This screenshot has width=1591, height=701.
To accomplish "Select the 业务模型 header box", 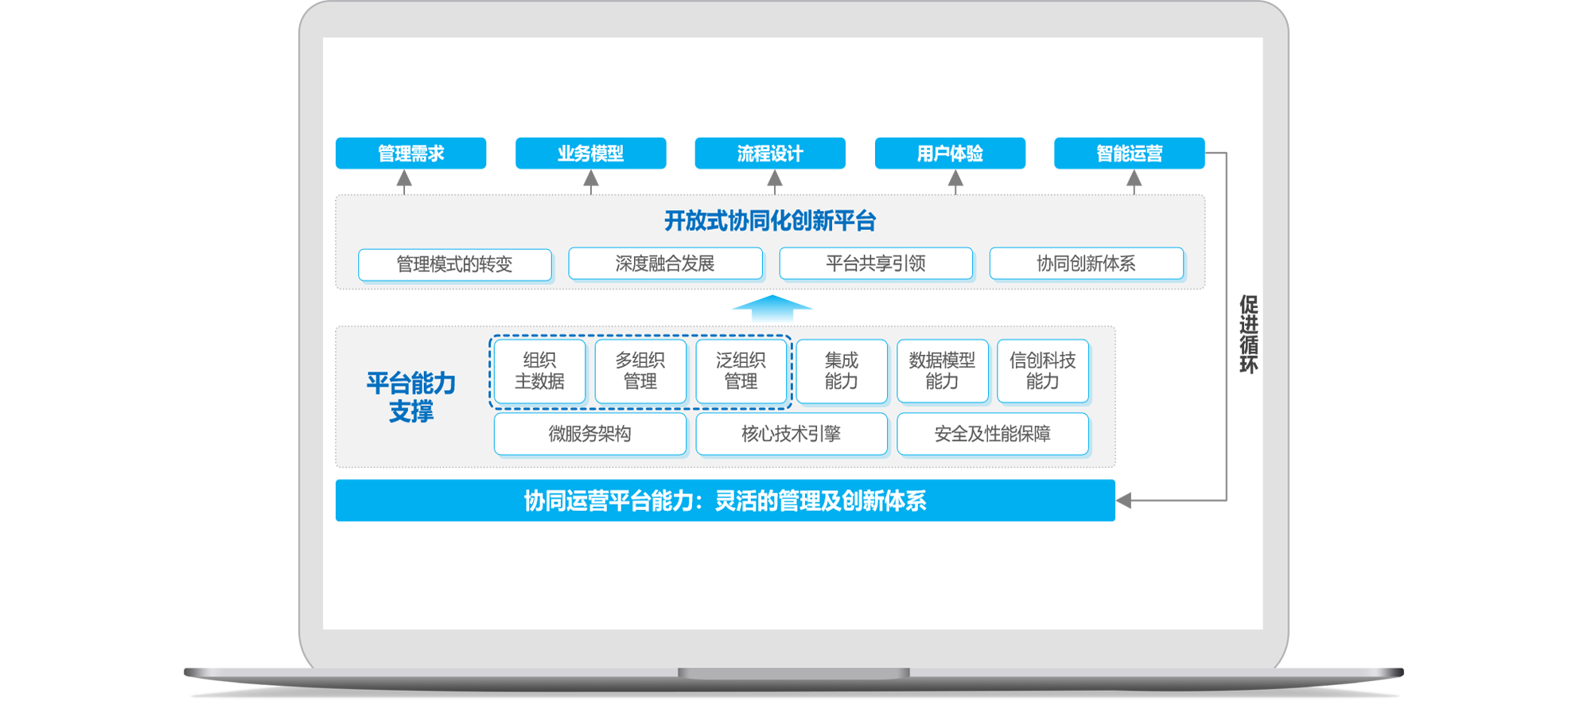I will coord(590,154).
